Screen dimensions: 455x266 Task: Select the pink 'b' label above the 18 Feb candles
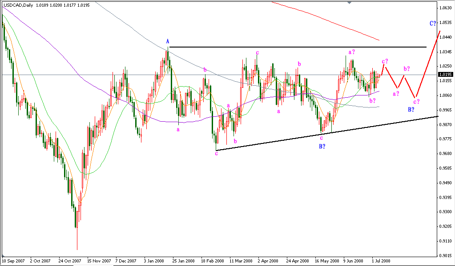[x=205, y=70]
